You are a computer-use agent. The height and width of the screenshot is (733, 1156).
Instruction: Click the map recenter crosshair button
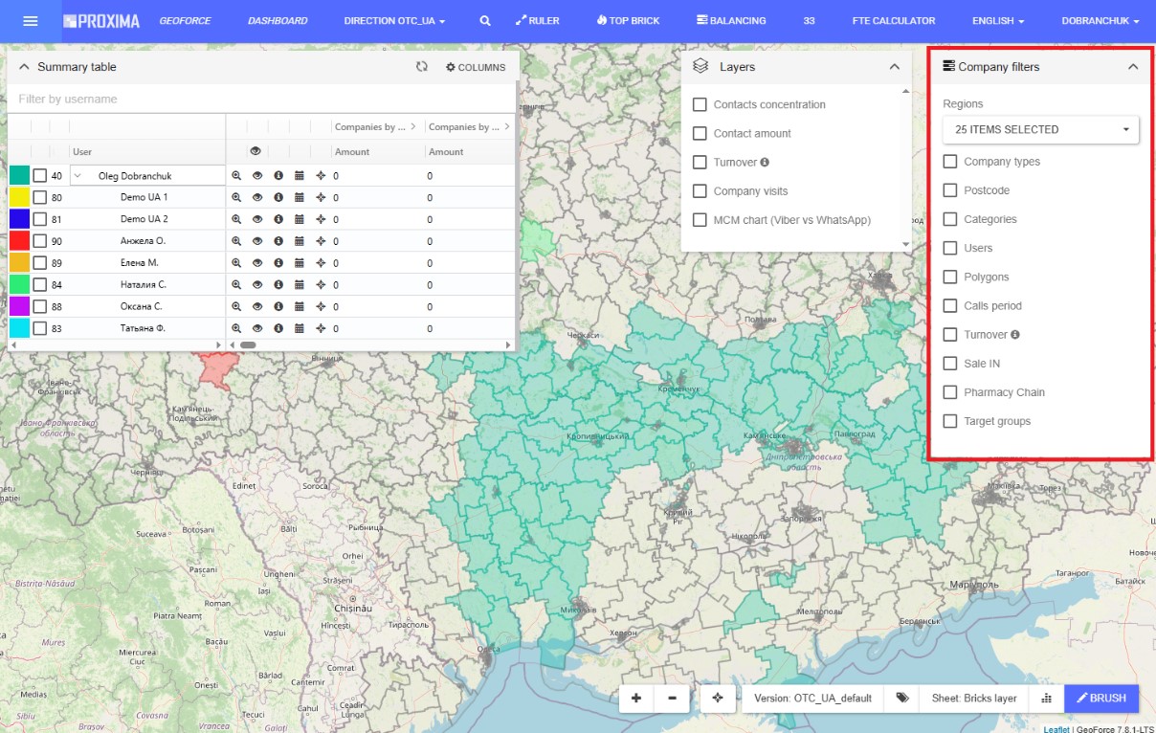click(718, 699)
